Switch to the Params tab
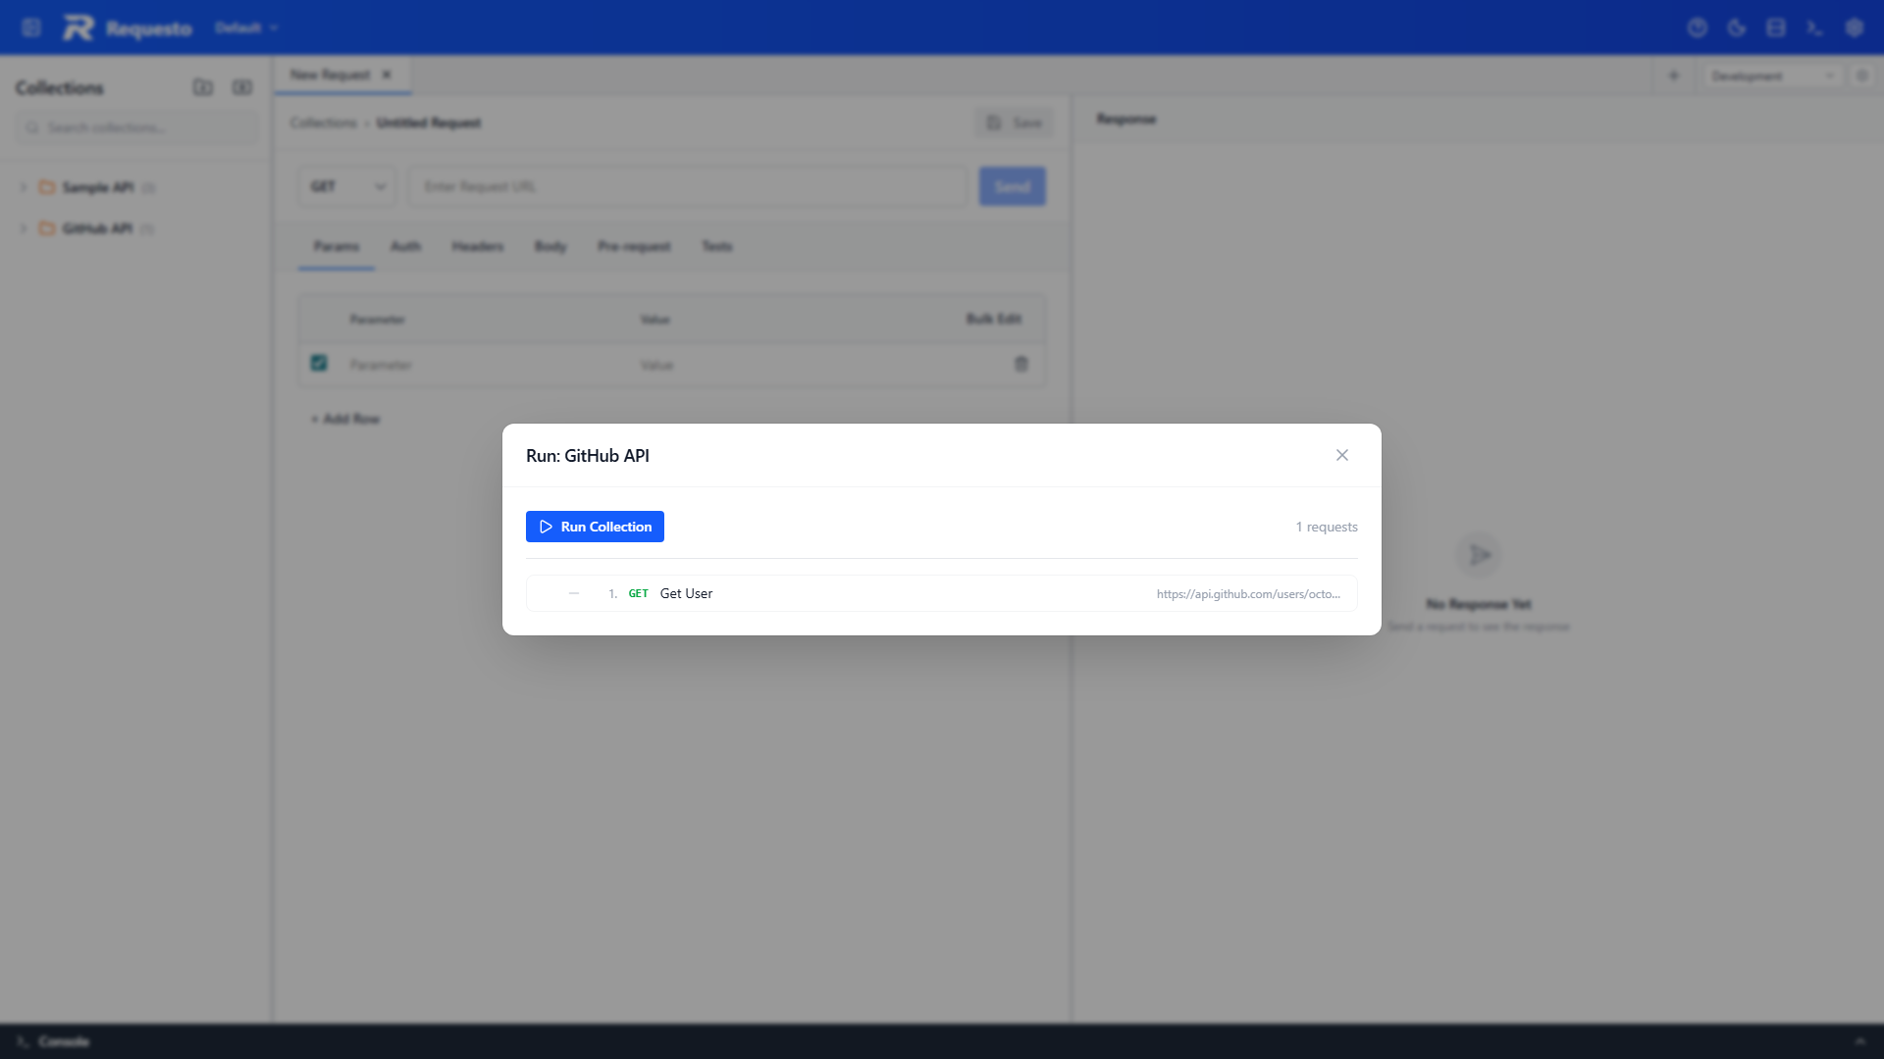The width and height of the screenshot is (1884, 1059). (337, 246)
